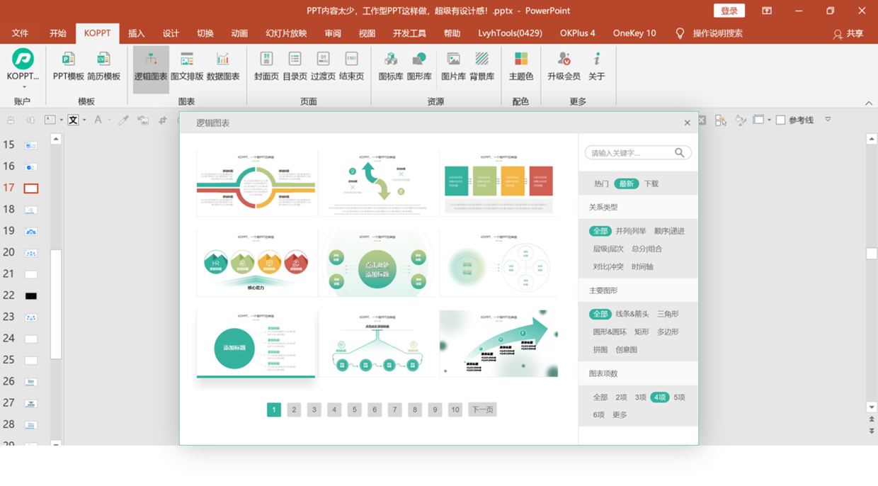
Task: Filter chart item count to 5项
Action: coord(679,397)
